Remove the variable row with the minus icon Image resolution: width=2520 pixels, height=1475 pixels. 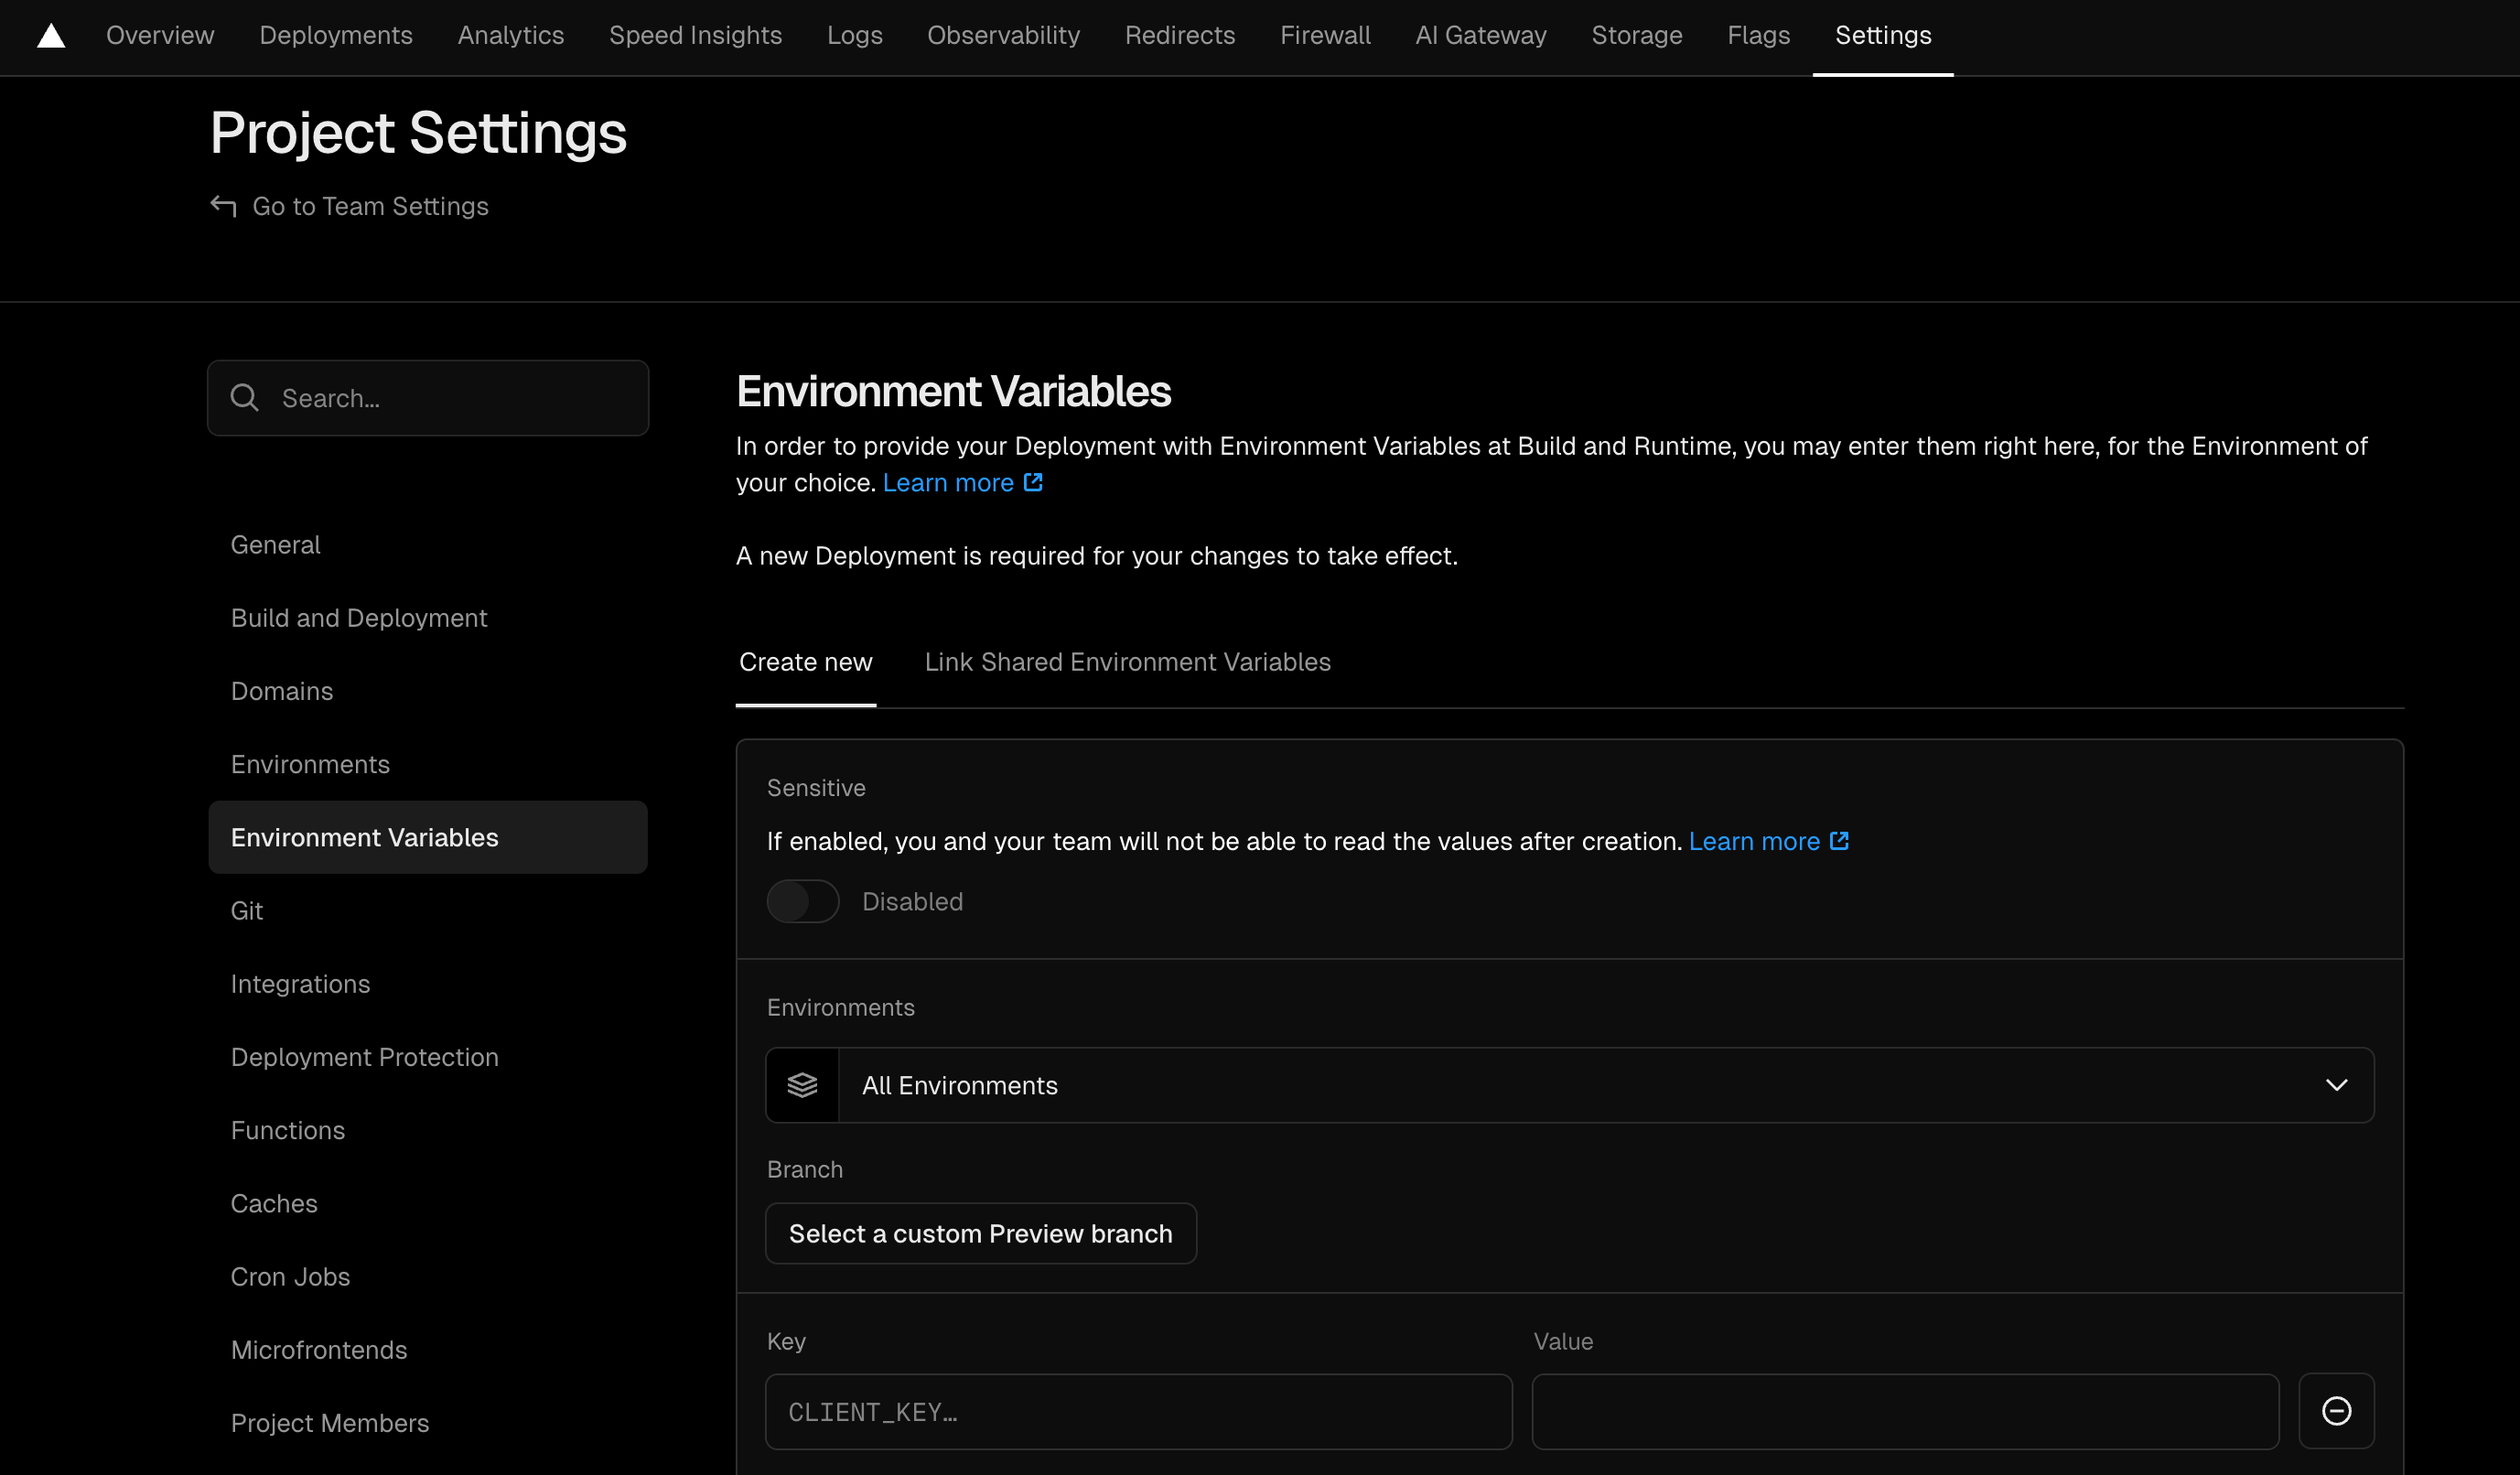(2337, 1411)
